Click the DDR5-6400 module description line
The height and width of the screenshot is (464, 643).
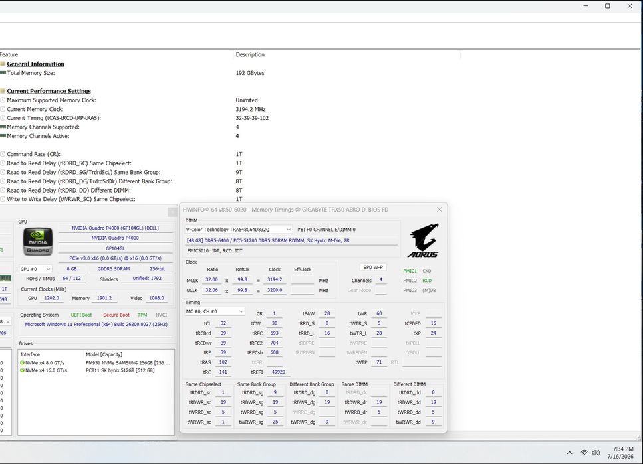pos(268,240)
